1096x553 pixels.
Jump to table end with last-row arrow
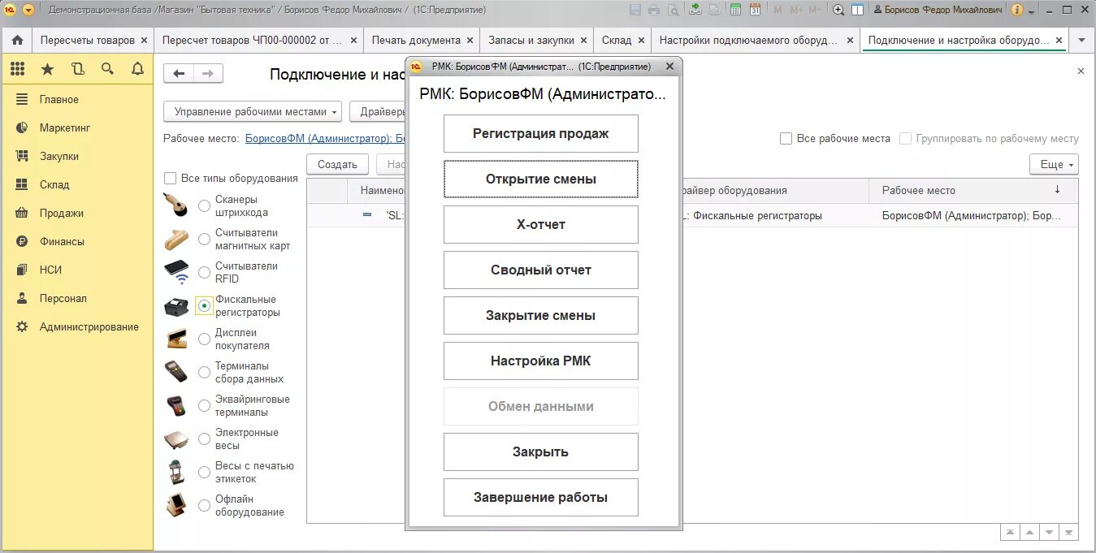coord(1068,532)
